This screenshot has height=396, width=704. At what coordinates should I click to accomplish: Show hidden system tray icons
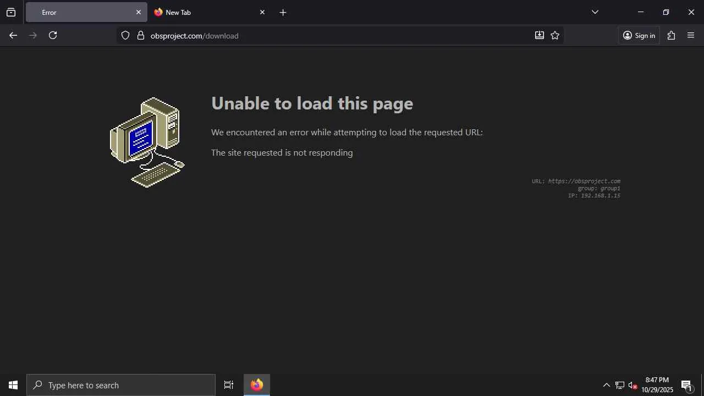606,385
